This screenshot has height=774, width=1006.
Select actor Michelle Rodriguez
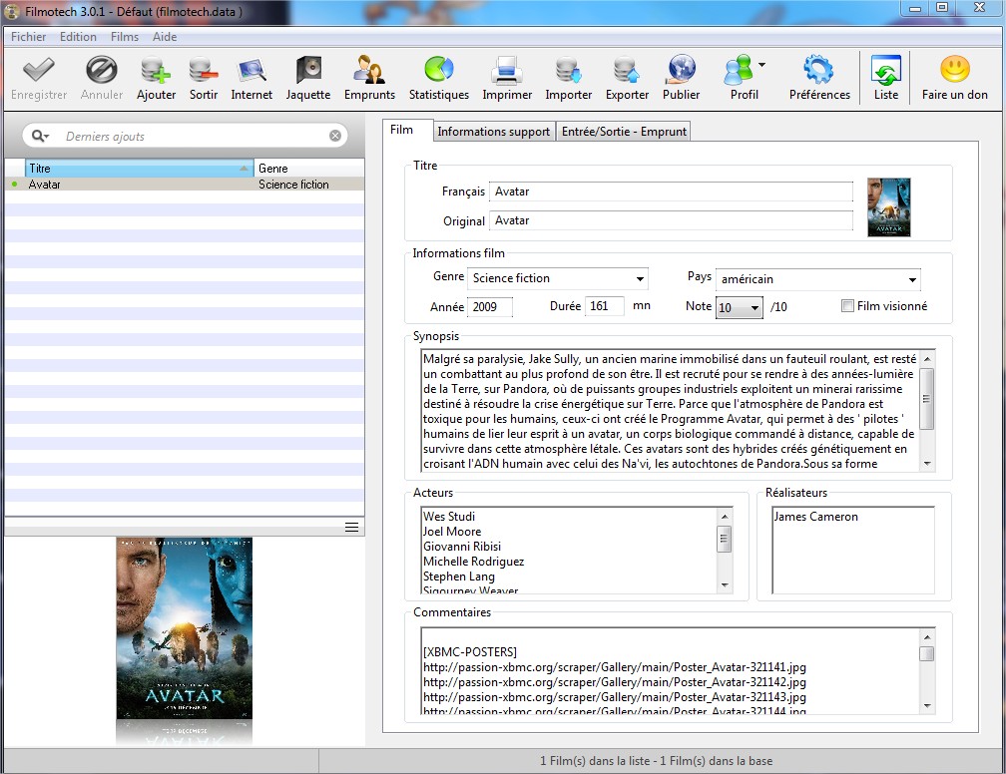point(473,562)
